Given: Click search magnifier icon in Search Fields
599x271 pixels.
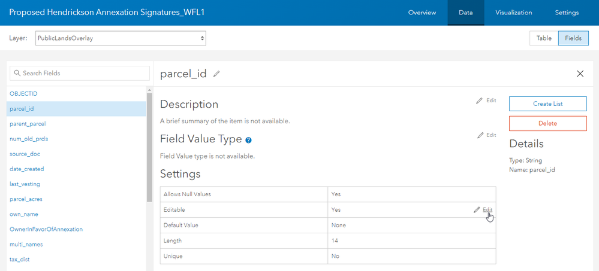Looking at the screenshot, I should [17, 73].
